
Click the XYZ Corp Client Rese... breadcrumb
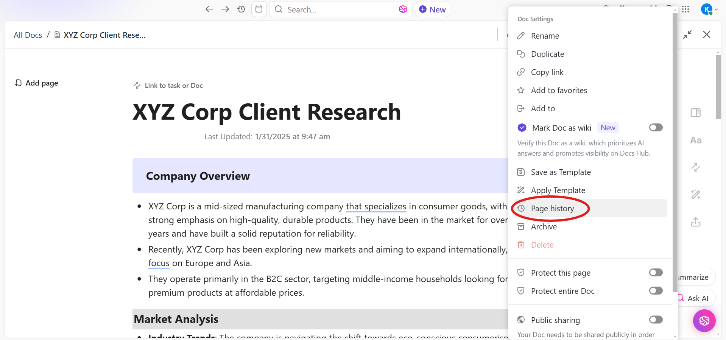coord(100,35)
